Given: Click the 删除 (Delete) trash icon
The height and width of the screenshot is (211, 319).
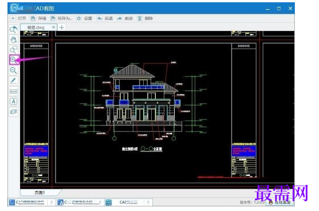Looking at the screenshot, I should [140, 18].
